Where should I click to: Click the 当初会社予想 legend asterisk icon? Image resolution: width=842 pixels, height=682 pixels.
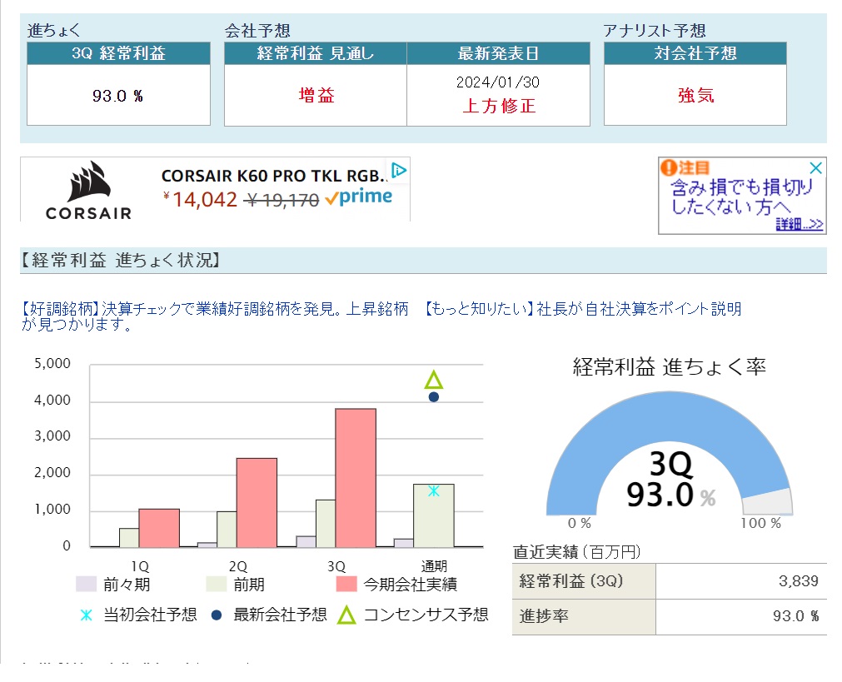86,615
